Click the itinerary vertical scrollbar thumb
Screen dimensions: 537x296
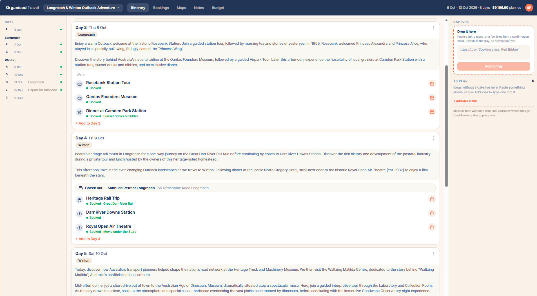coord(446,126)
